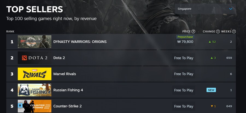Click the blue list icon on Counter-Strike 2
This screenshot has height=113, width=246.
pyautogui.click(x=20, y=105)
